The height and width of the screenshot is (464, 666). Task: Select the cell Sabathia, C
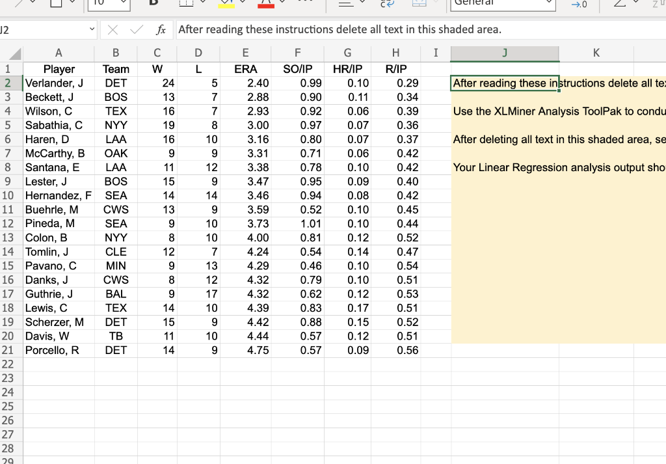click(x=59, y=126)
